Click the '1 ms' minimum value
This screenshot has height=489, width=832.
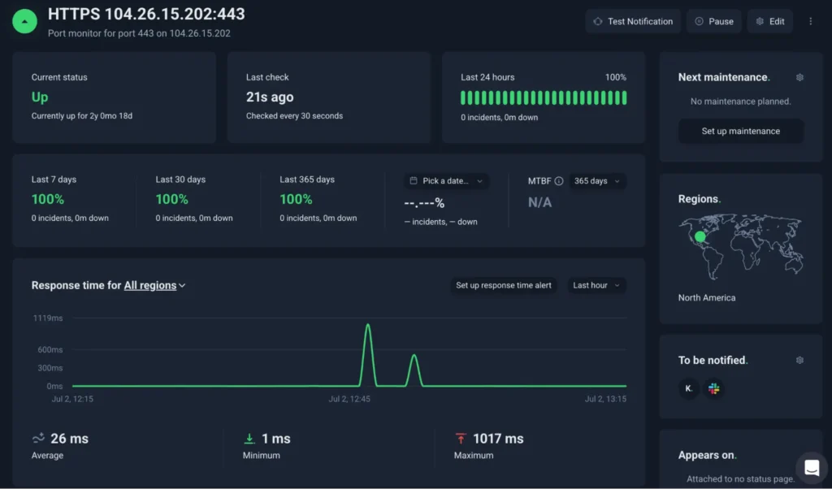(x=276, y=439)
